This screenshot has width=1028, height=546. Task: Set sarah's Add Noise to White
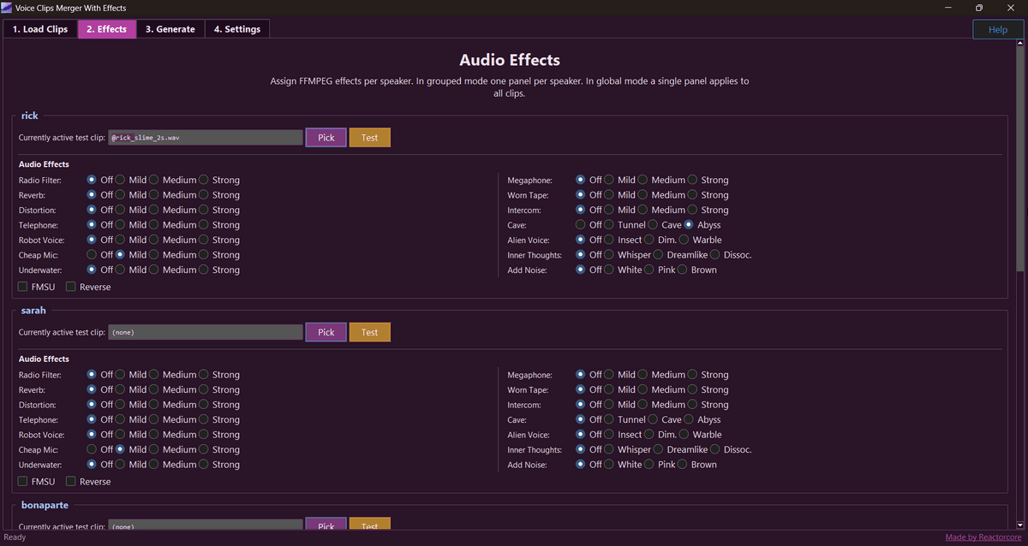tap(609, 465)
